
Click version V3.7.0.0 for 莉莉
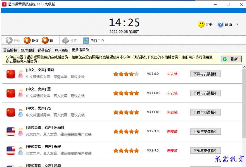pos(153,74)
